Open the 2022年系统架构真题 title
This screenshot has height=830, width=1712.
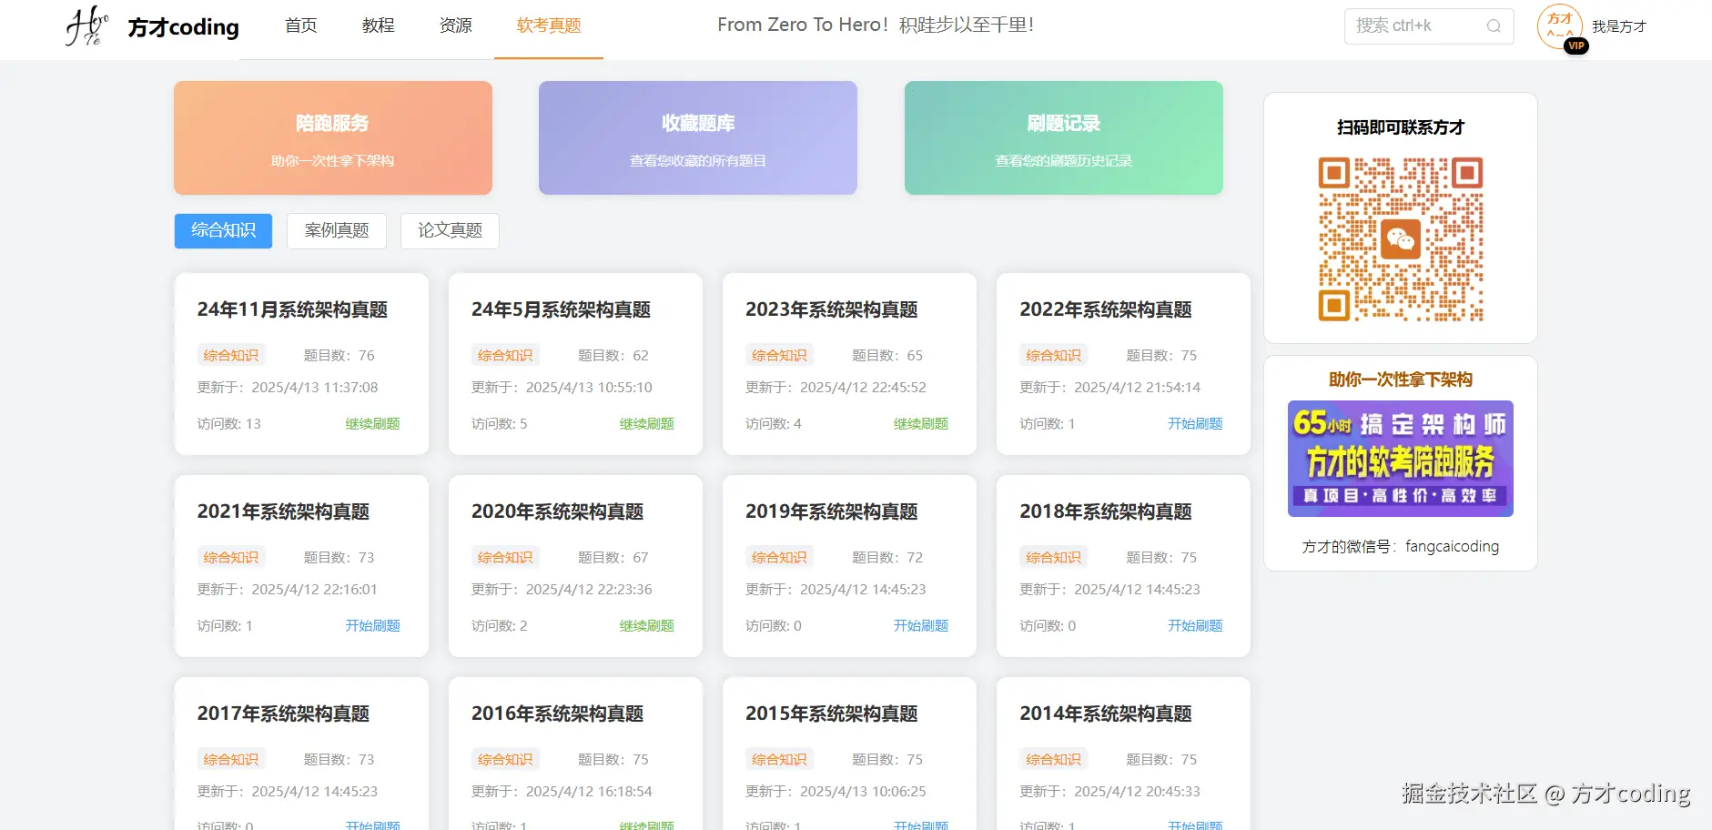(x=1106, y=310)
